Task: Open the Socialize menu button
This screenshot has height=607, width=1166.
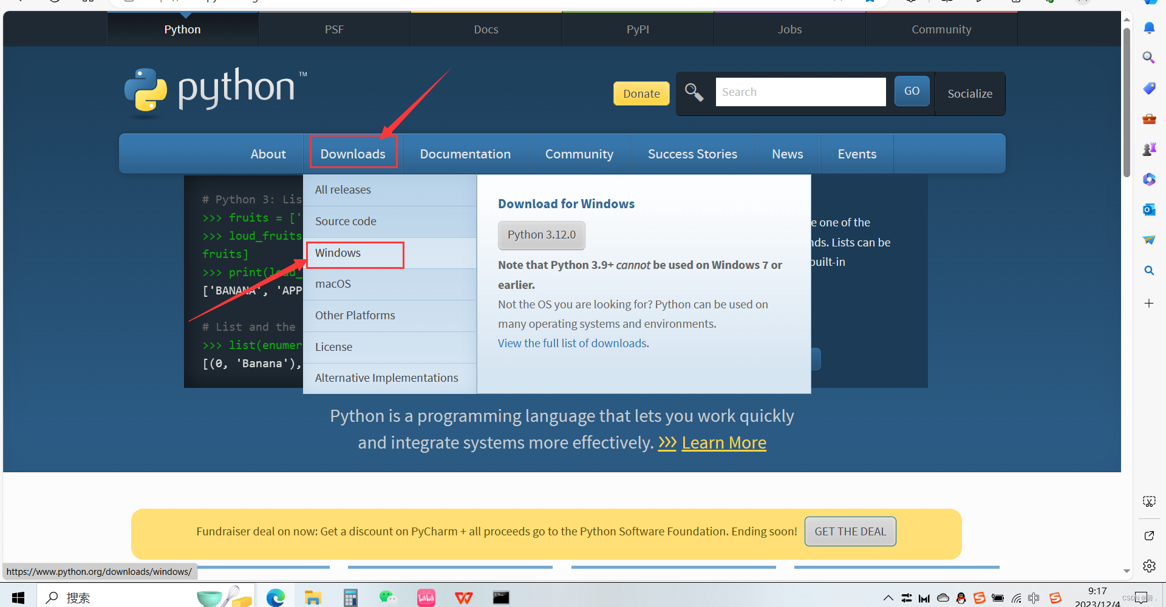Action: click(970, 93)
